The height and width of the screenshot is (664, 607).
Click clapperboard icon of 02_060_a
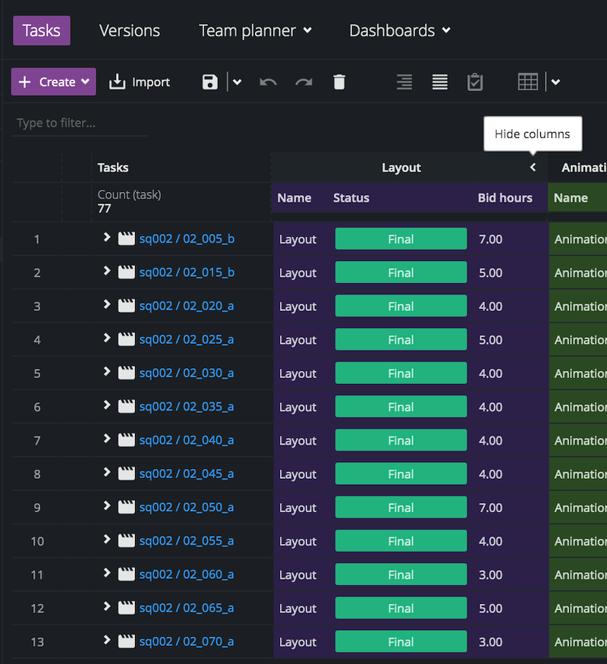126,574
